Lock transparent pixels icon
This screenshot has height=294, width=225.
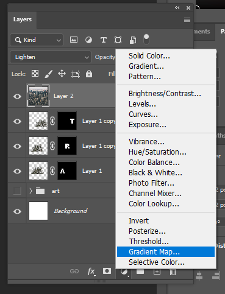(x=35, y=74)
